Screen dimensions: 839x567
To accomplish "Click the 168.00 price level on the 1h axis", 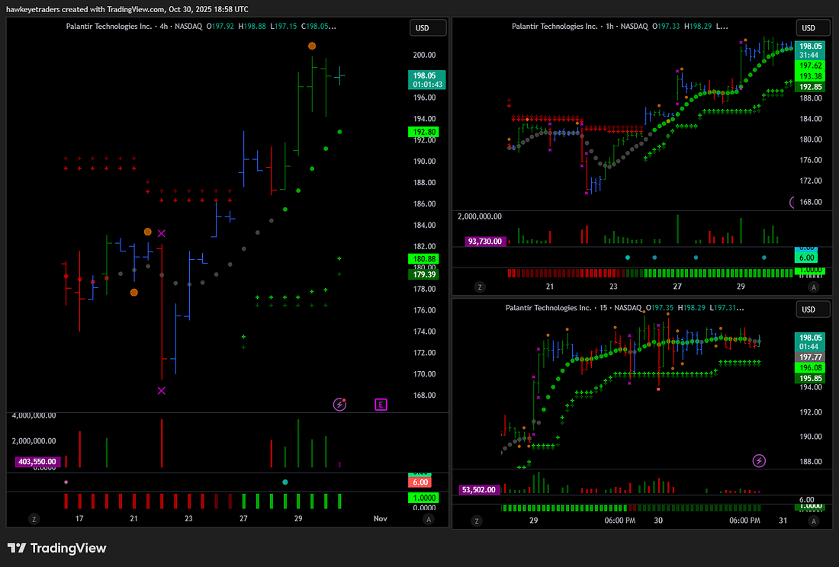I will click(811, 202).
